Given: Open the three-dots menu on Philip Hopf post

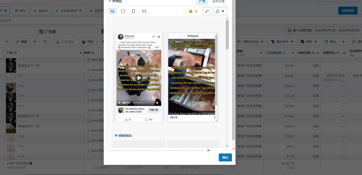Looking at the screenshot, I should [153, 37].
